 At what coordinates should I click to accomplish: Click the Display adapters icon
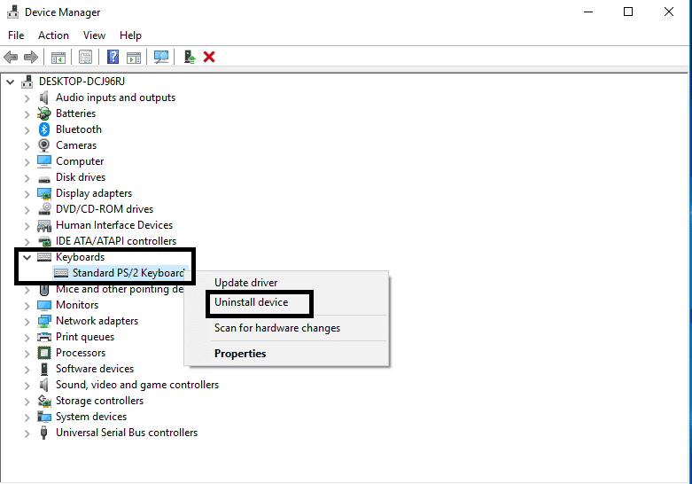point(44,193)
